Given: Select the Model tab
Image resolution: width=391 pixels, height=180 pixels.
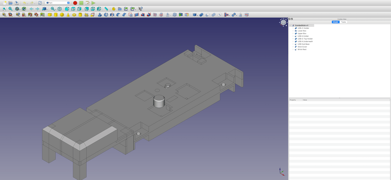Looking at the screenshot, I should 335,22.
